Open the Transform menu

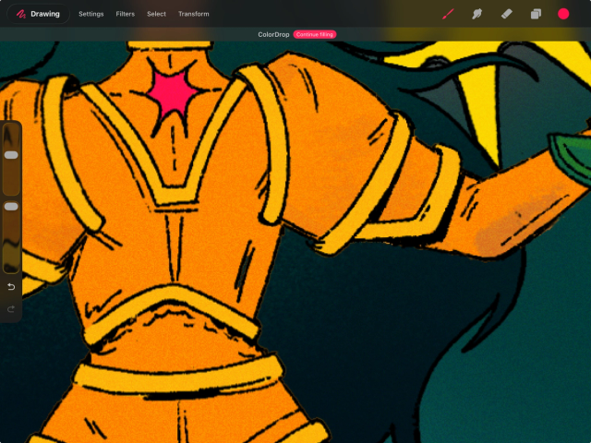[x=194, y=14]
